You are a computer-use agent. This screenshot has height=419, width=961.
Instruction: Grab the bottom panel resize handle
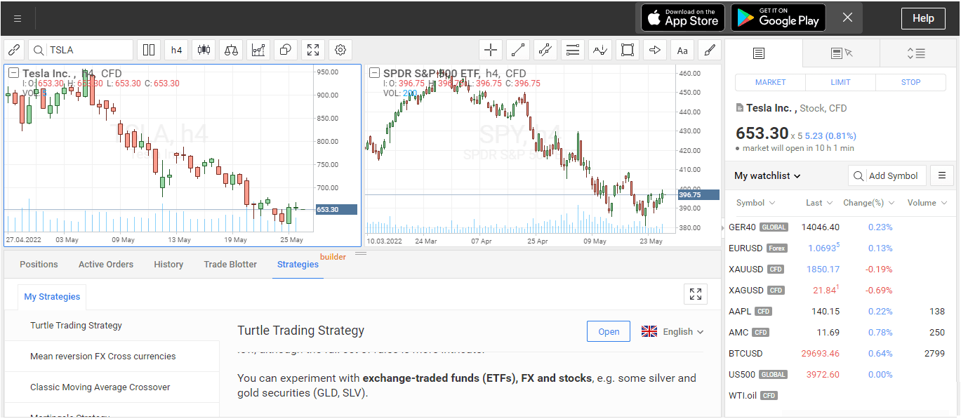click(361, 253)
